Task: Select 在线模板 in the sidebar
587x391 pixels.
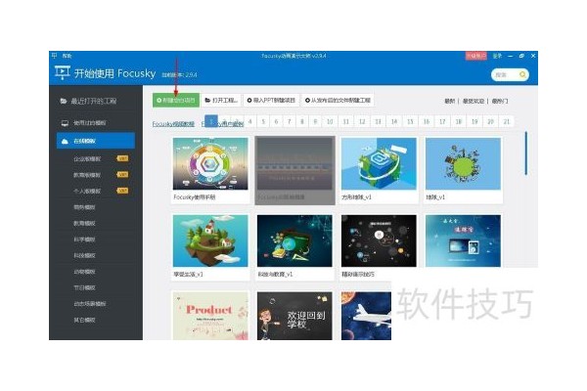Action: (96, 141)
